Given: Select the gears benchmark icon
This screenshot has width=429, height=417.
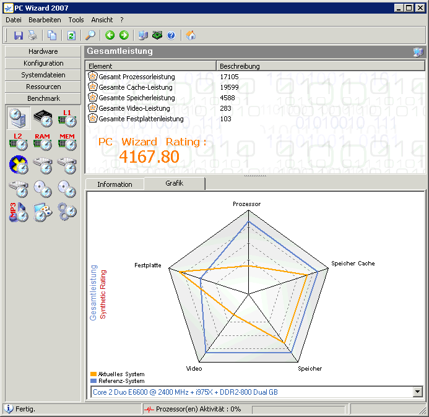Looking at the screenshot, I should pos(67,212).
